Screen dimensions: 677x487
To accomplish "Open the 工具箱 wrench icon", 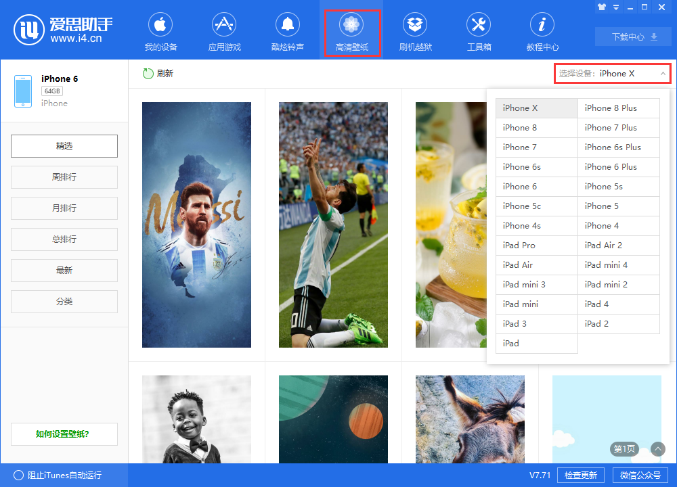I will click(x=479, y=26).
